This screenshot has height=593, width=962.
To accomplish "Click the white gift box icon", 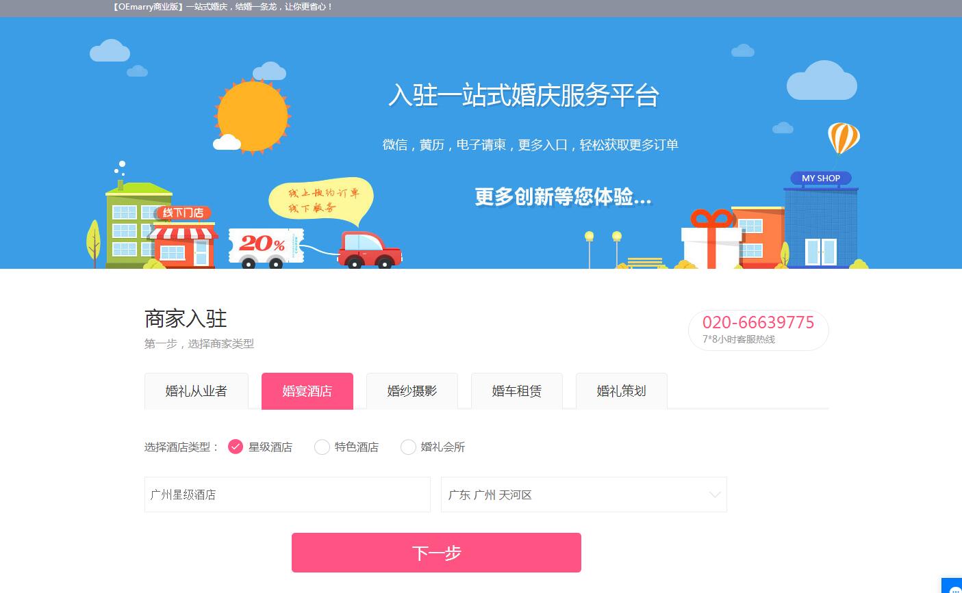I will click(711, 239).
